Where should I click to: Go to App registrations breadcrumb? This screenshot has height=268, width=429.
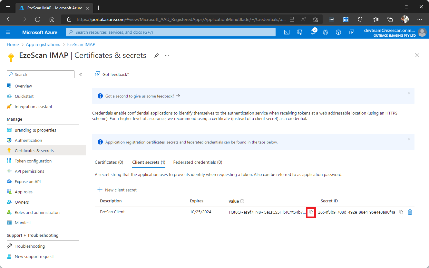[x=43, y=44]
